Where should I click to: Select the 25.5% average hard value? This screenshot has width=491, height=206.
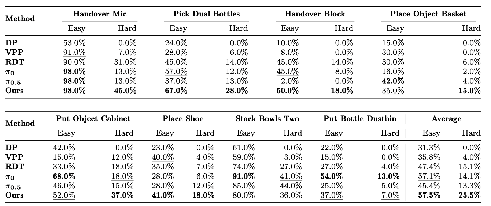point(469,195)
